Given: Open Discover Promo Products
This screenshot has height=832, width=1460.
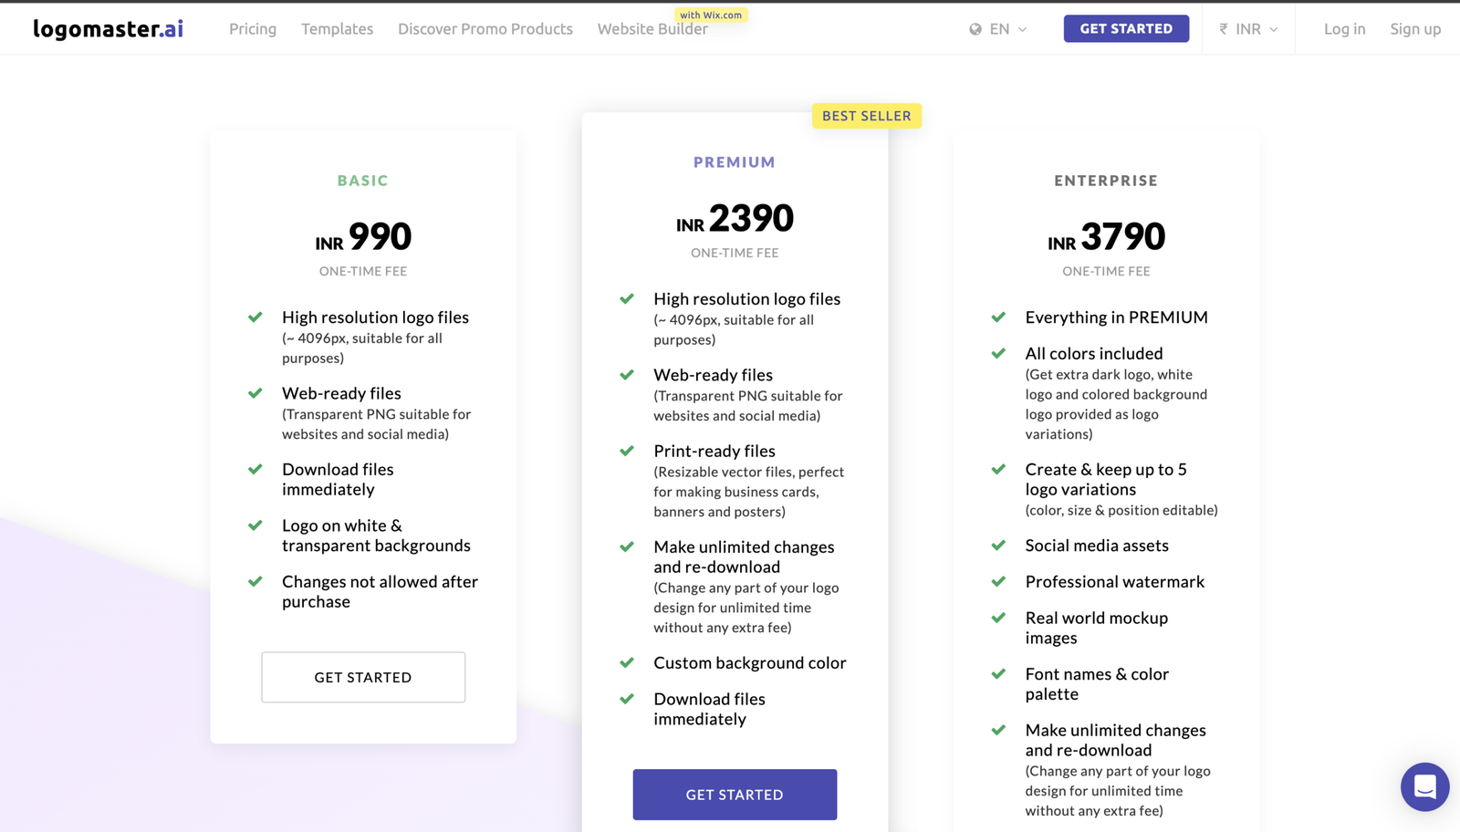Looking at the screenshot, I should point(485,29).
